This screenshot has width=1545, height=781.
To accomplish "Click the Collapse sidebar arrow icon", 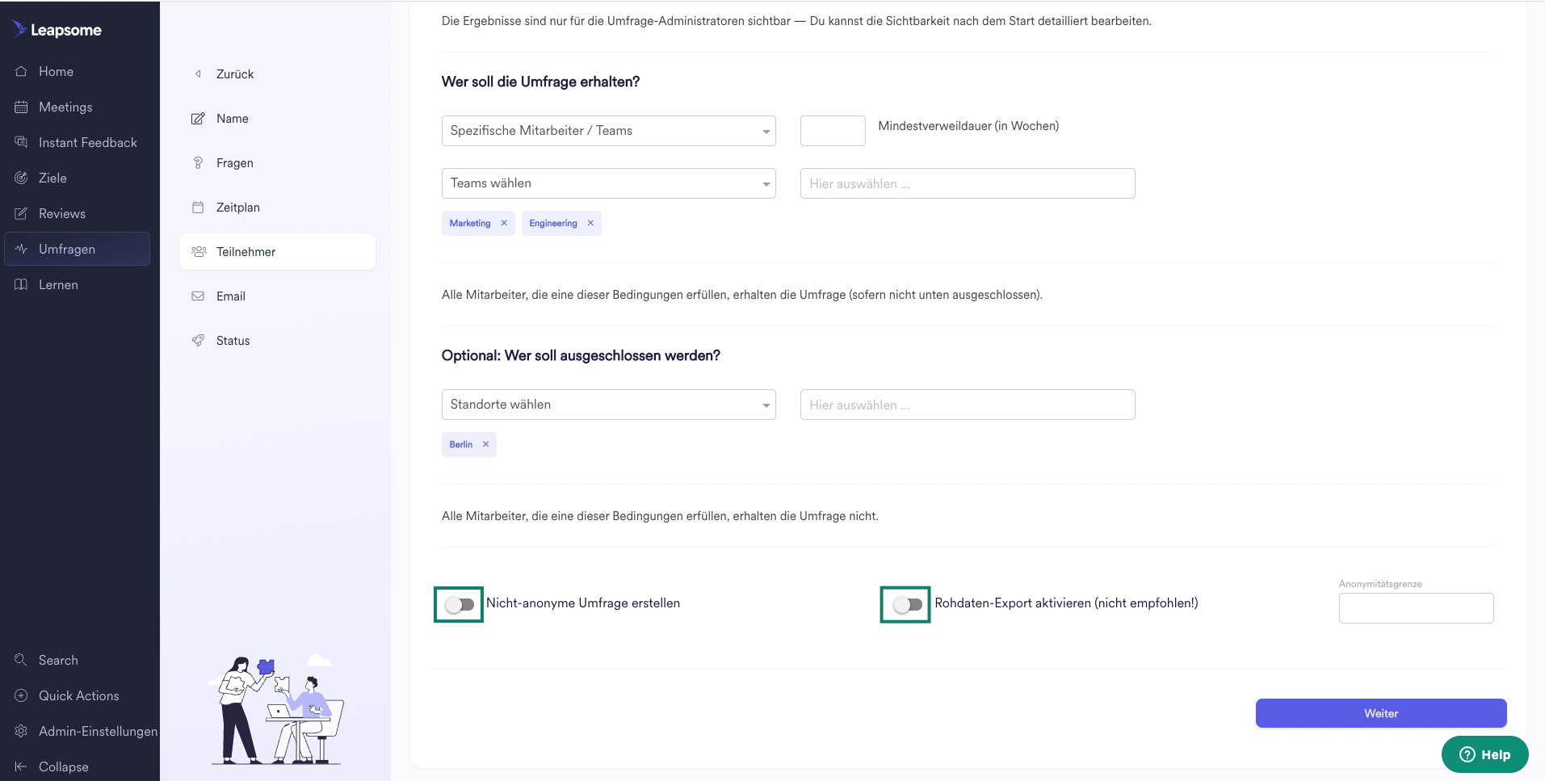I will coord(21,766).
